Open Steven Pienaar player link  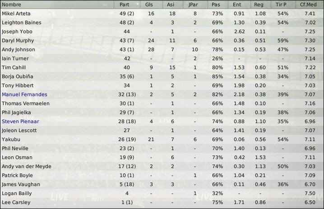tap(20, 121)
